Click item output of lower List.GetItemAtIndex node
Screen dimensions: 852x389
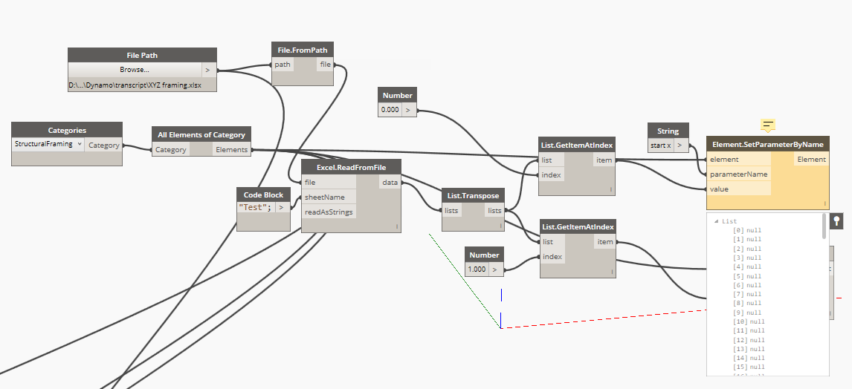click(604, 242)
